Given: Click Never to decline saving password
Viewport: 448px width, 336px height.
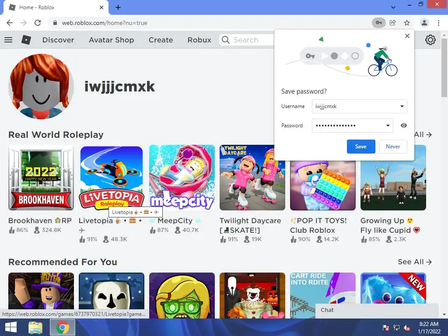Looking at the screenshot, I should [x=393, y=147].
